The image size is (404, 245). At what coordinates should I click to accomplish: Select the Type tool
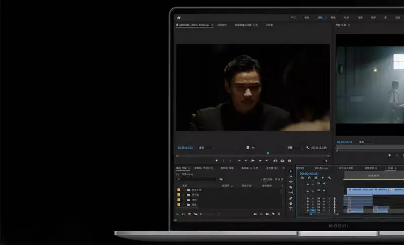[x=291, y=209]
